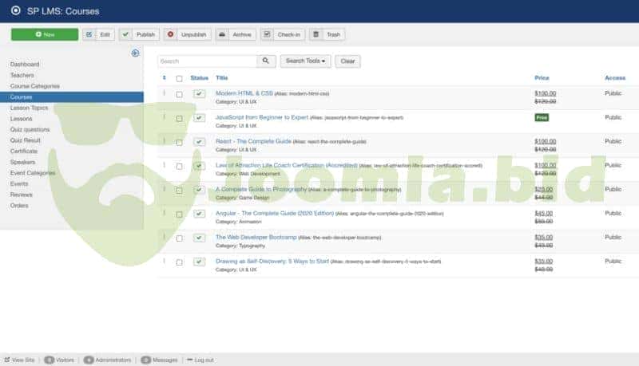Go to Course Categories in sidebar
This screenshot has height=366, width=639.
click(x=33, y=85)
